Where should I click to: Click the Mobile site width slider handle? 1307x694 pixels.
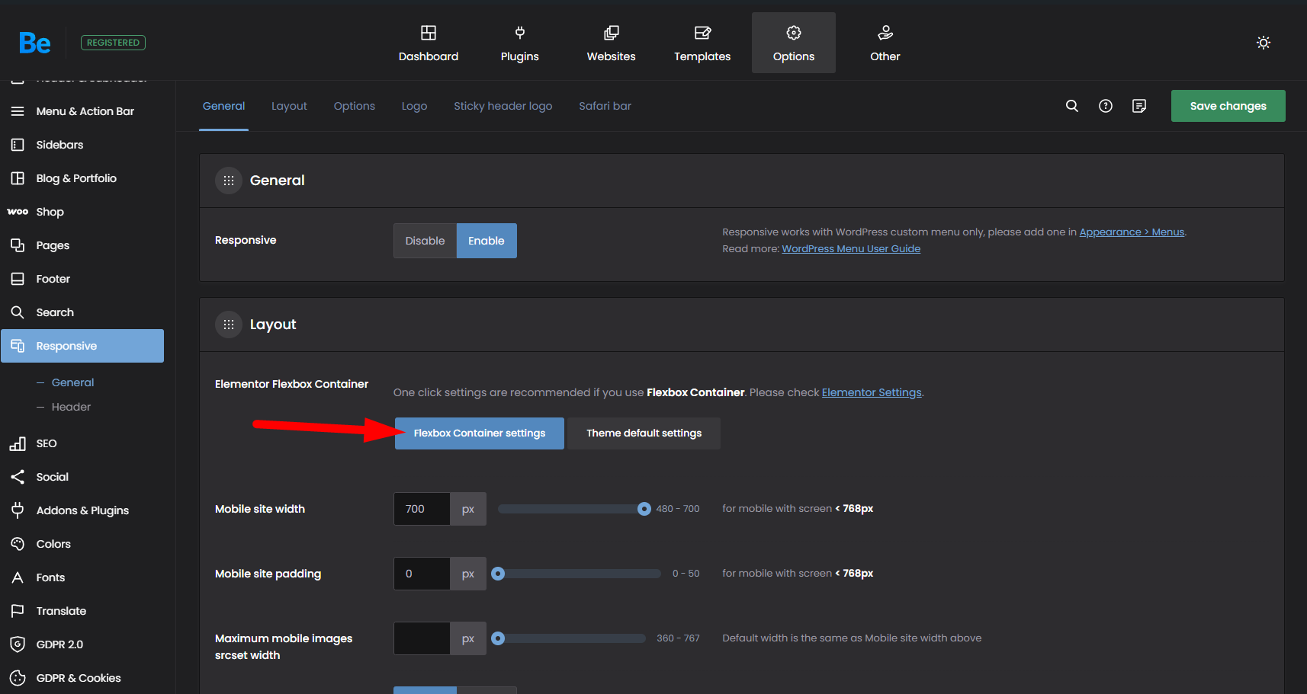(x=644, y=509)
